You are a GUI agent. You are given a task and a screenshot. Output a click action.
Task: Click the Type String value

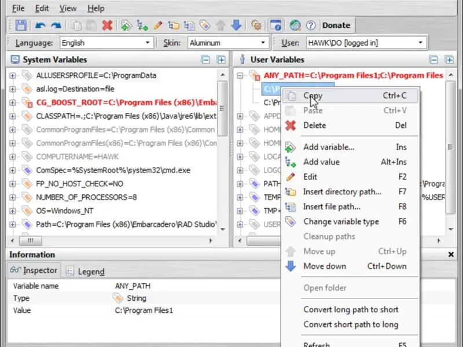click(137, 298)
